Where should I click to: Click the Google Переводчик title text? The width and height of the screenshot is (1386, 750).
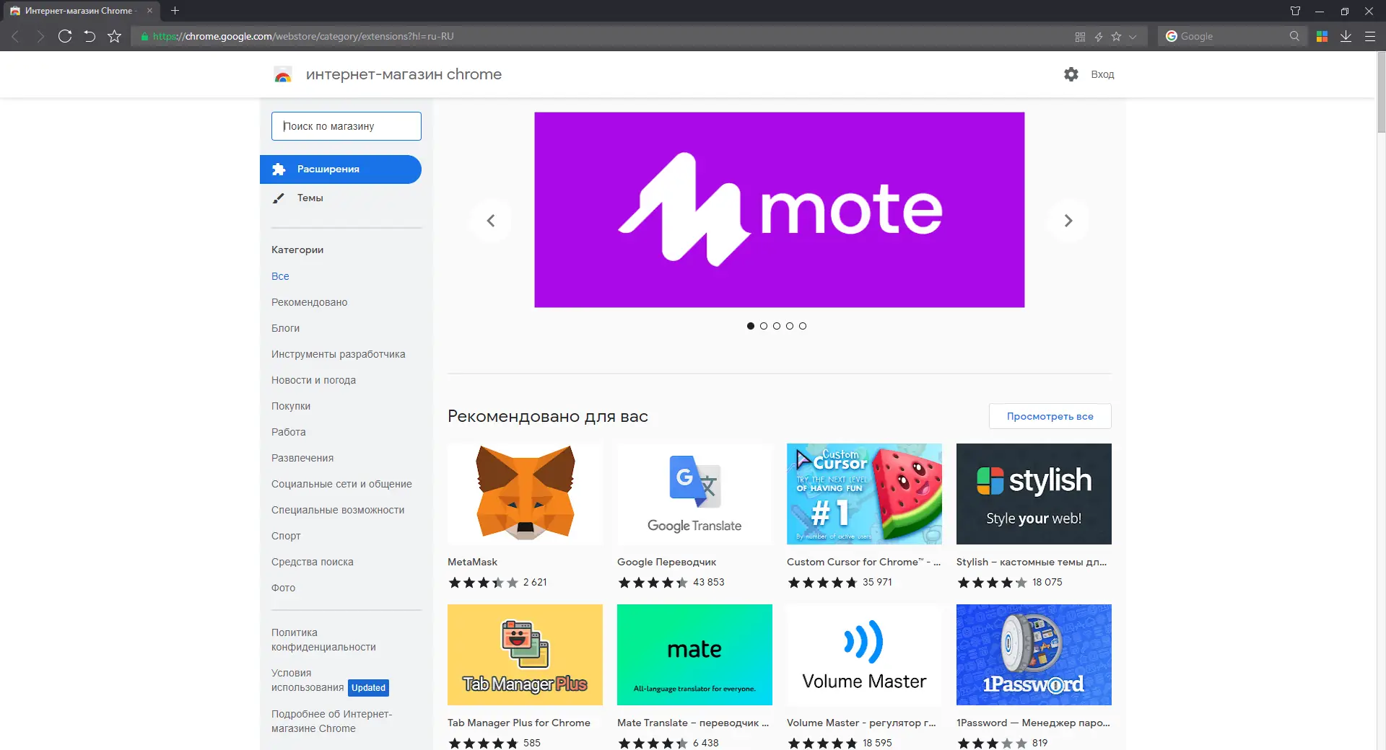pyautogui.click(x=666, y=562)
